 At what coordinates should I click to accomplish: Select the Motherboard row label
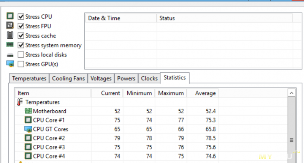pyautogui.click(x=50, y=111)
